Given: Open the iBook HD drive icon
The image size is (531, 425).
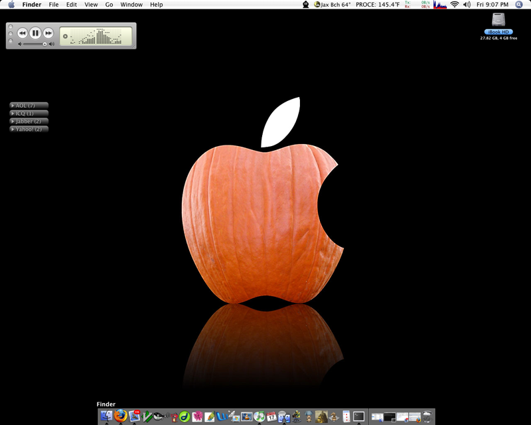Looking at the screenshot, I should tap(498, 20).
